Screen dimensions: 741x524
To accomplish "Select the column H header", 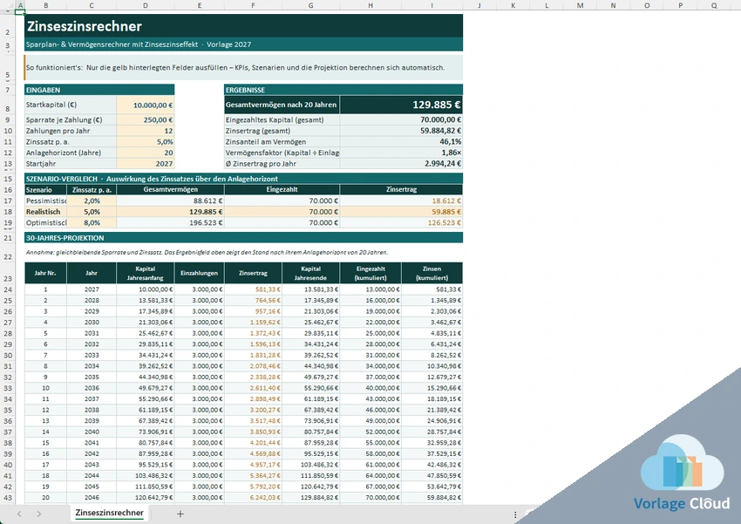I will pyautogui.click(x=370, y=5).
